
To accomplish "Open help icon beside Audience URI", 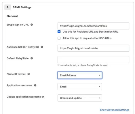I will [x=42, y=47].
